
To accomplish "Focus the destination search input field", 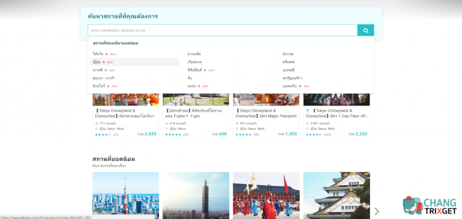I will (x=222, y=30).
